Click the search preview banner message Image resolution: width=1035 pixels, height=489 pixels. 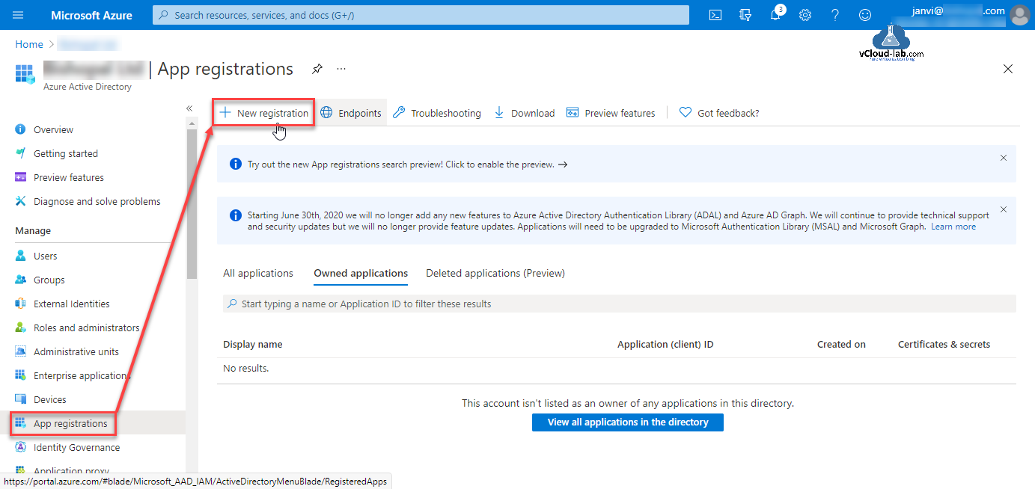[407, 164]
